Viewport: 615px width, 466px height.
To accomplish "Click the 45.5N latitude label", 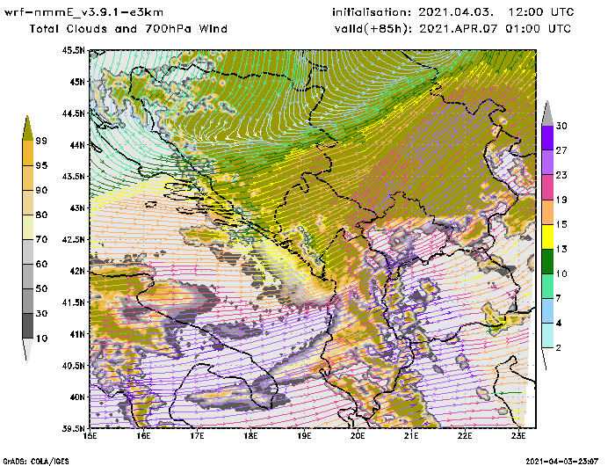I will pos(73,50).
